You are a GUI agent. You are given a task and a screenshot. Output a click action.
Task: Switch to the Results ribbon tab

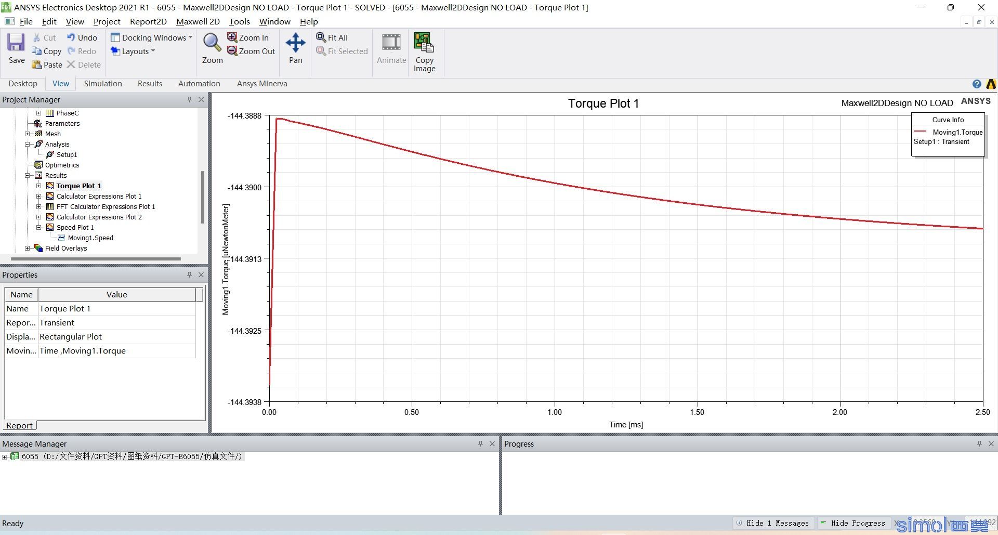point(150,84)
